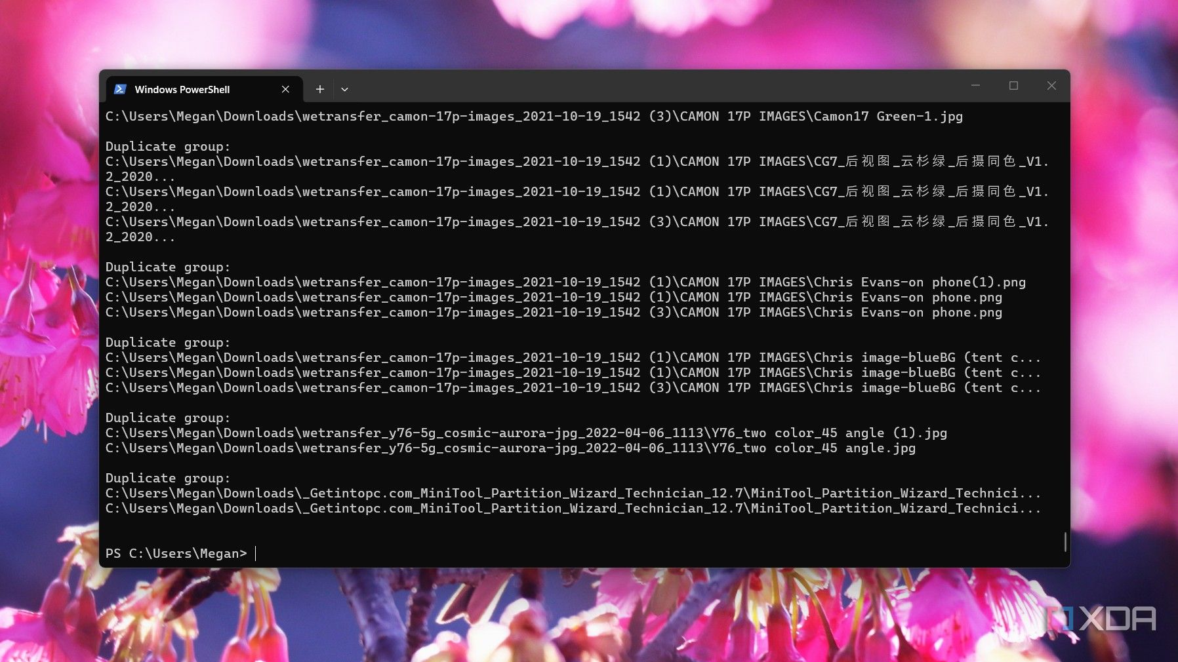The width and height of the screenshot is (1178, 662).
Task: Close the terminal window
Action: [x=1051, y=85]
